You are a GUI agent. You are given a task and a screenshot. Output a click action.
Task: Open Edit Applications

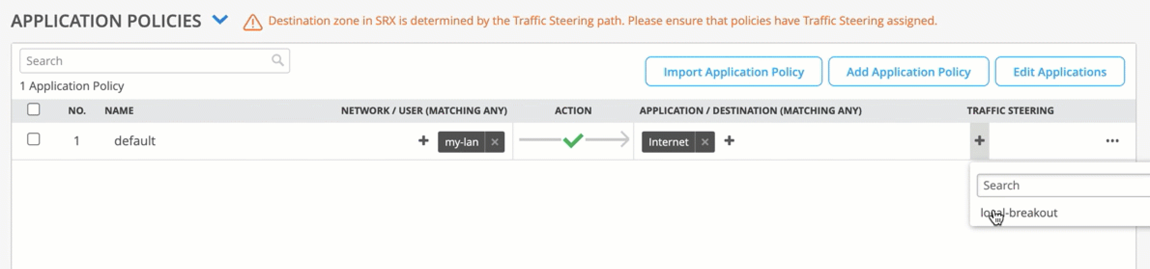click(1060, 72)
